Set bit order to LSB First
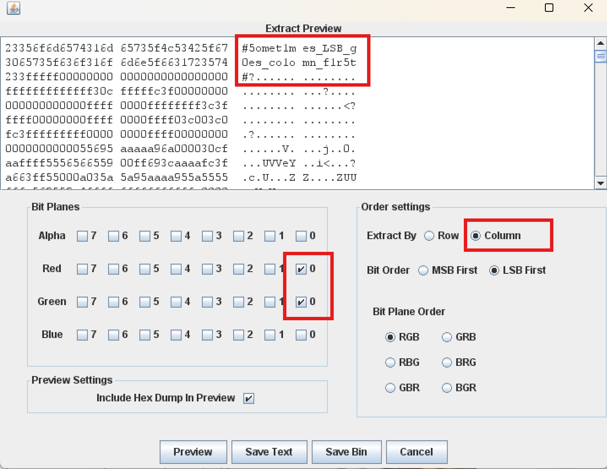 point(494,270)
